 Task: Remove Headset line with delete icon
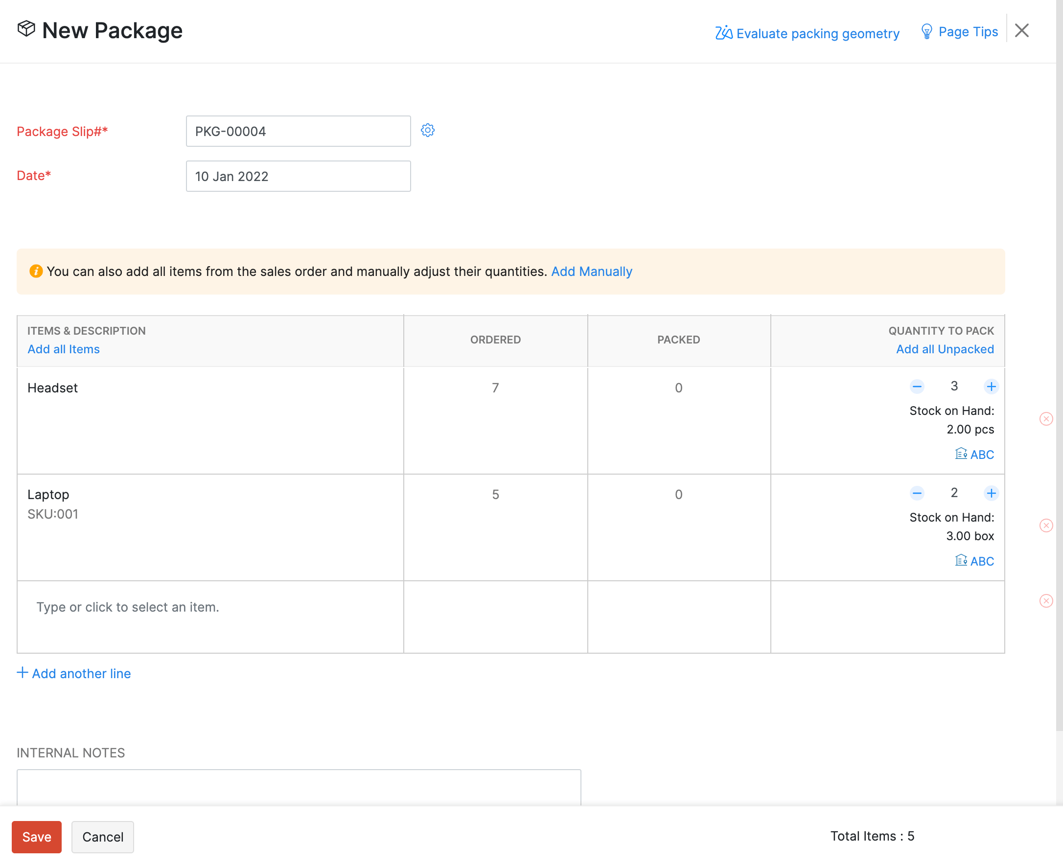tap(1045, 418)
